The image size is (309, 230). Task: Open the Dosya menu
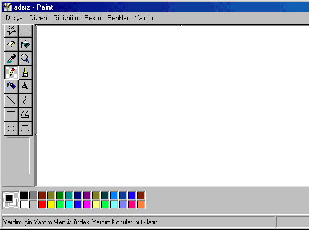click(x=14, y=18)
